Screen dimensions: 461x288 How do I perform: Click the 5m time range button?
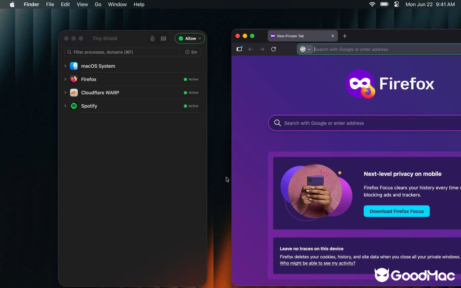(191, 52)
